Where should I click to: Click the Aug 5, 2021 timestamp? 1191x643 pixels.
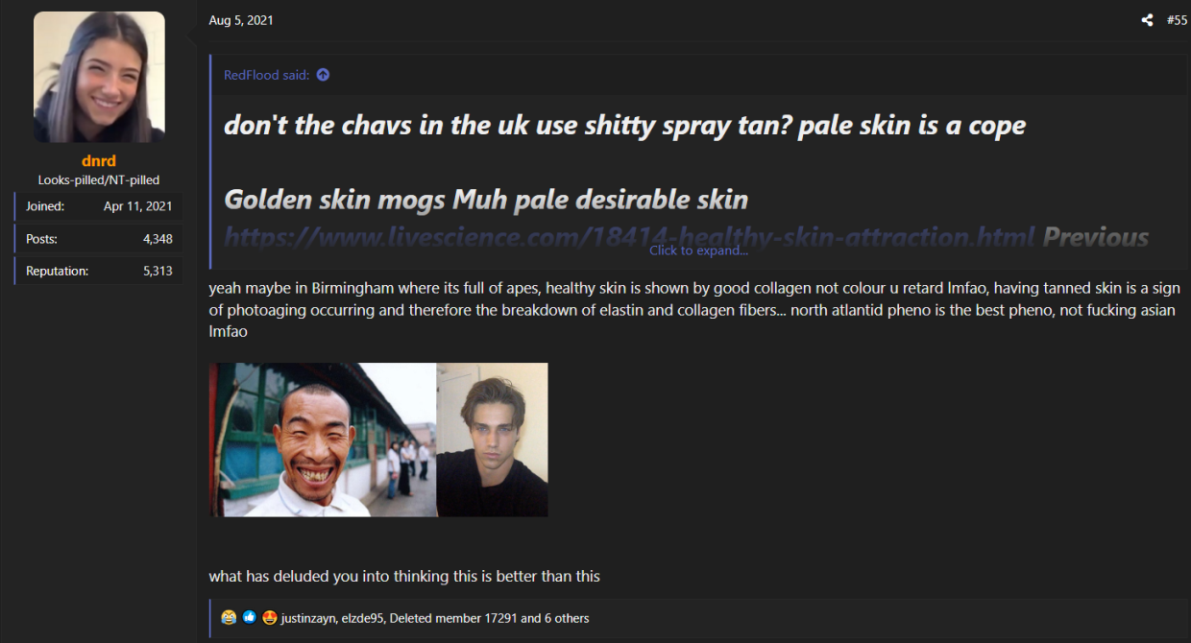click(241, 20)
